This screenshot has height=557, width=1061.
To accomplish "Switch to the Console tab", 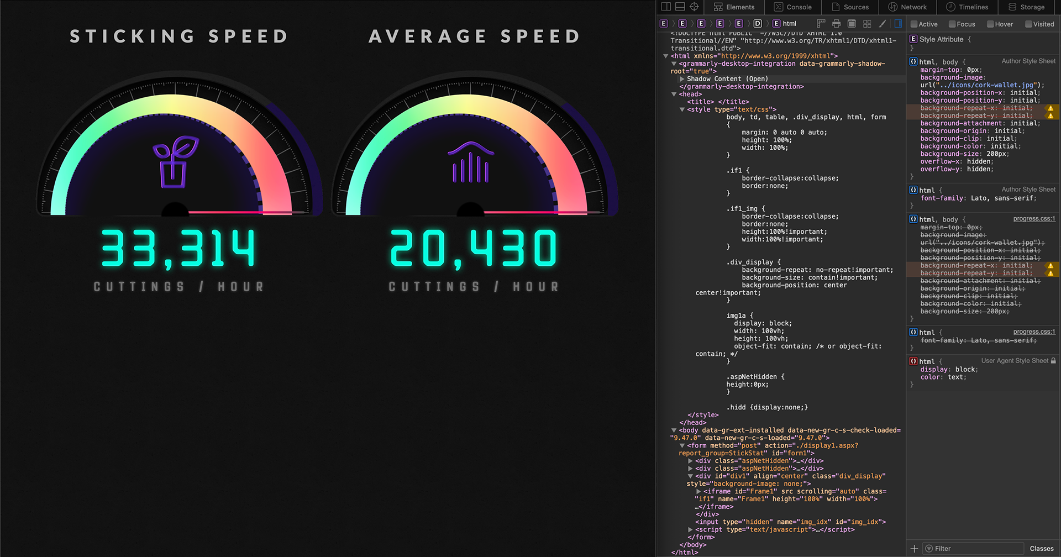I will (x=792, y=7).
